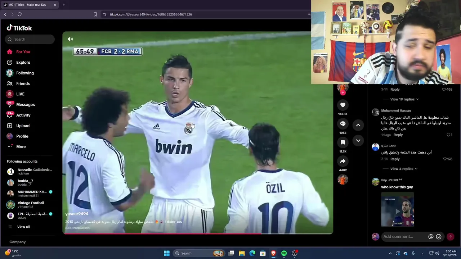Open the Company footer link

(x=17, y=242)
